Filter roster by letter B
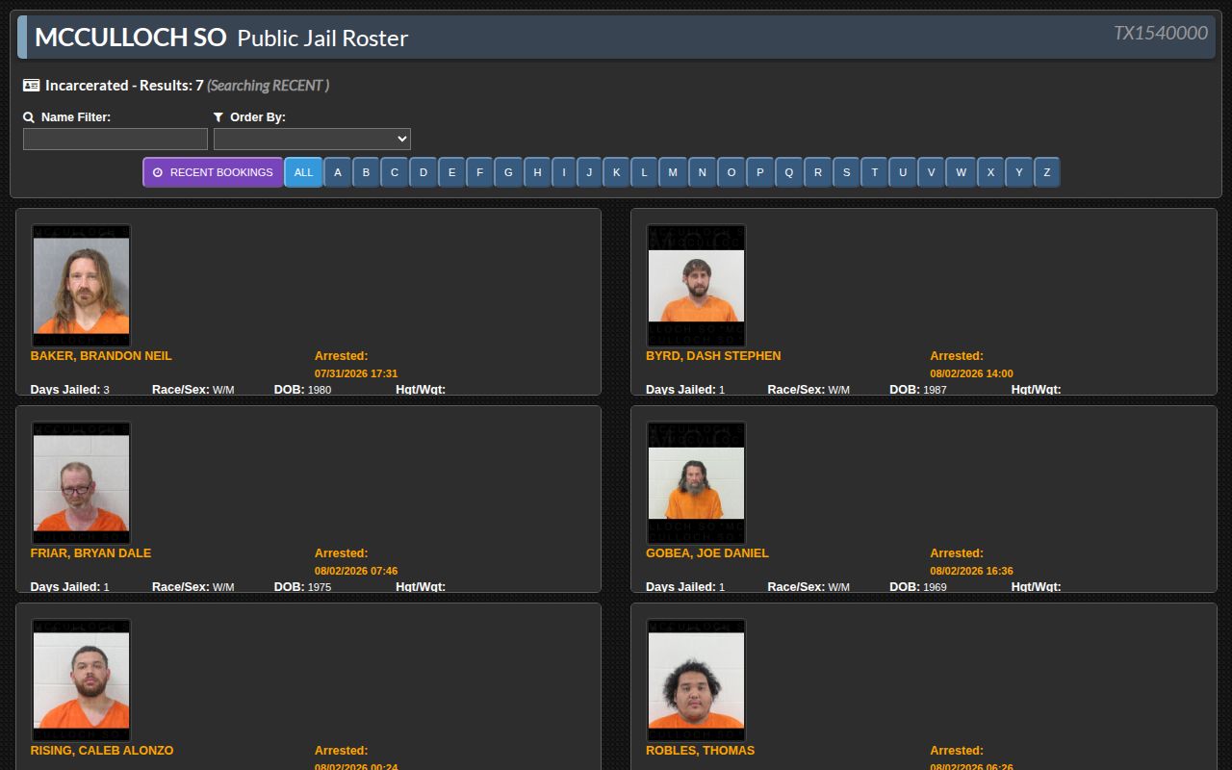 tap(366, 172)
